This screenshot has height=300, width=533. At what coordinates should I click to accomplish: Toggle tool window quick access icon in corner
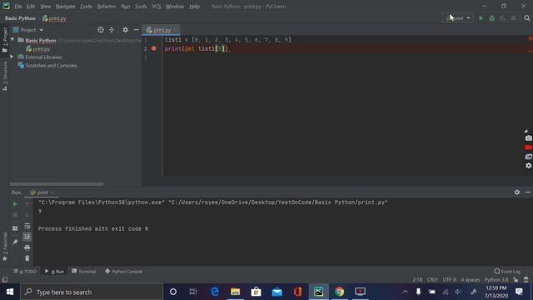pyautogui.click(x=5, y=280)
